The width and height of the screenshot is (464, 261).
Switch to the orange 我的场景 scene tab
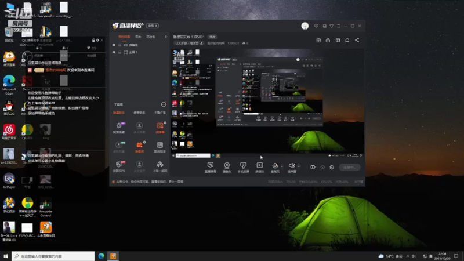[x=124, y=37]
